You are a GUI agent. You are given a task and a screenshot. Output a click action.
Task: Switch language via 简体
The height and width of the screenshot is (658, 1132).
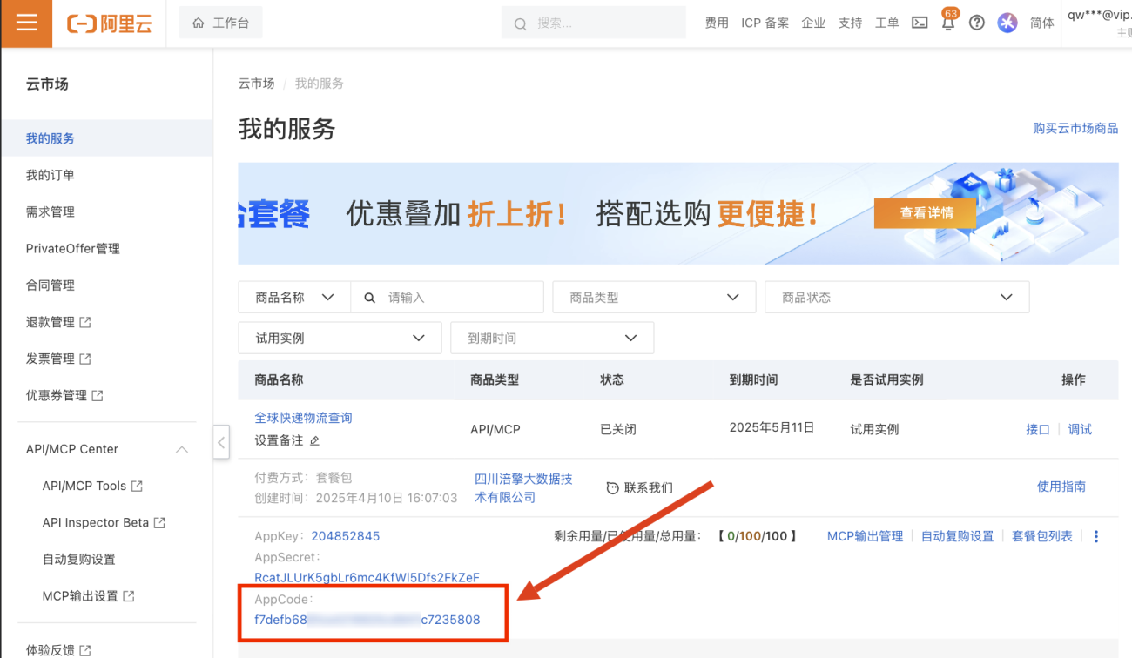click(1041, 23)
